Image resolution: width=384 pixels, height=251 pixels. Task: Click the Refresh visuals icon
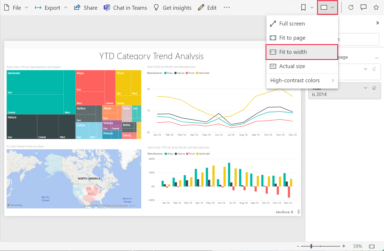pos(351,7)
